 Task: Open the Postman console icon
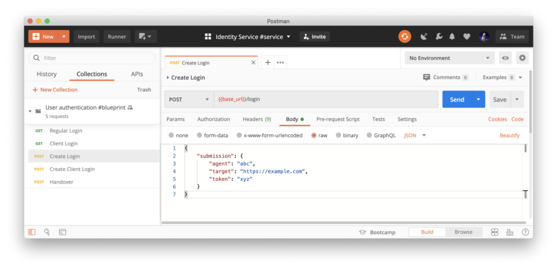click(x=62, y=232)
